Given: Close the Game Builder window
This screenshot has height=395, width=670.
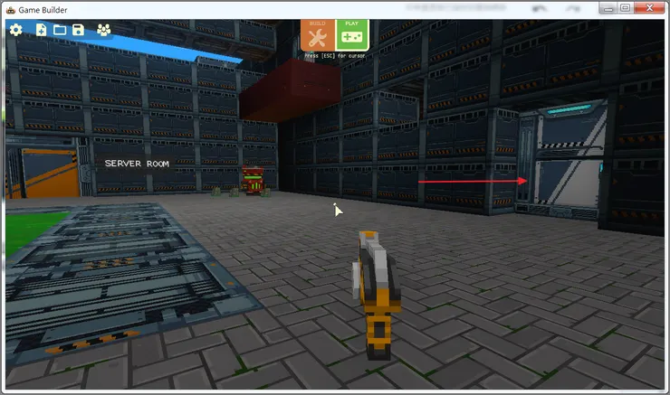Looking at the screenshot, I should pos(649,8).
